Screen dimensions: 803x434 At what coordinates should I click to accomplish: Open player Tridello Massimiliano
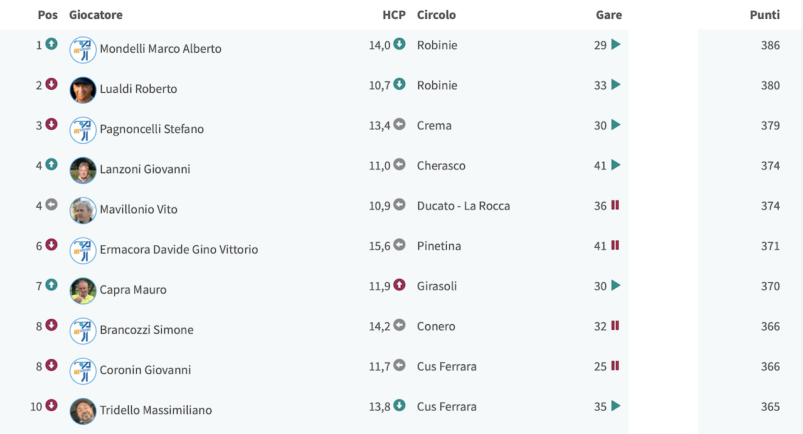tap(156, 410)
